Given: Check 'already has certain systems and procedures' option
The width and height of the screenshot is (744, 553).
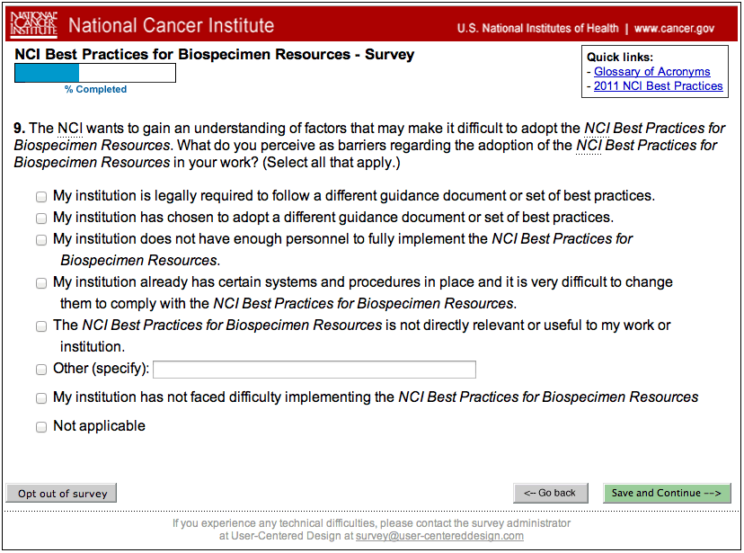Looking at the screenshot, I should point(41,283).
